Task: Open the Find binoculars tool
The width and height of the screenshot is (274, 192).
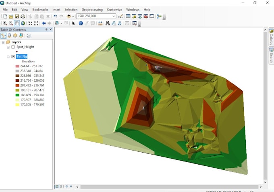Action: (x=108, y=23)
